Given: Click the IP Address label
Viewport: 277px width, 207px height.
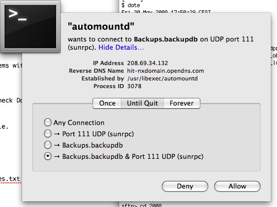Looking at the screenshot, I should pyautogui.click(x=108, y=63).
